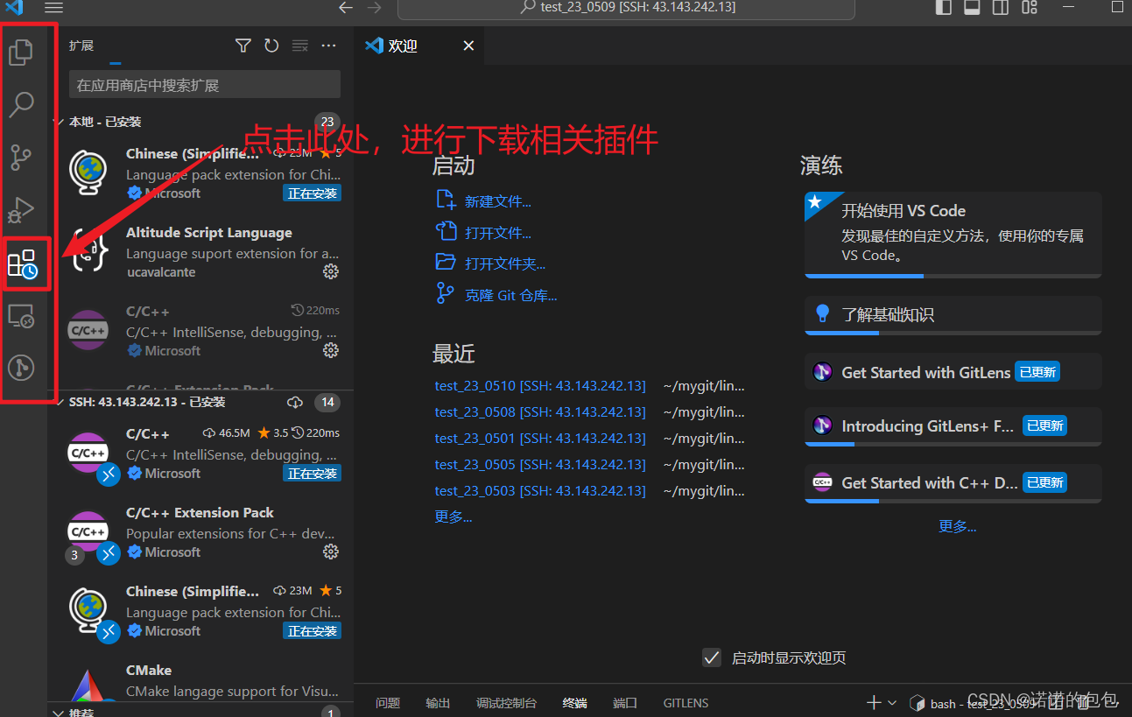Toggle the bottom panel layout icon
Viewport: 1132px width, 717px height.
(972, 7)
